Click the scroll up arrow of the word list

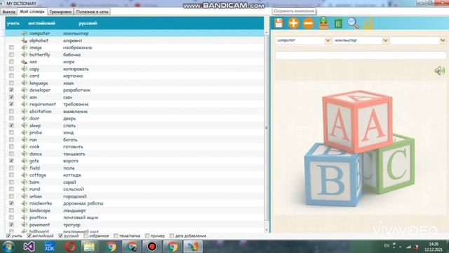coord(267,32)
